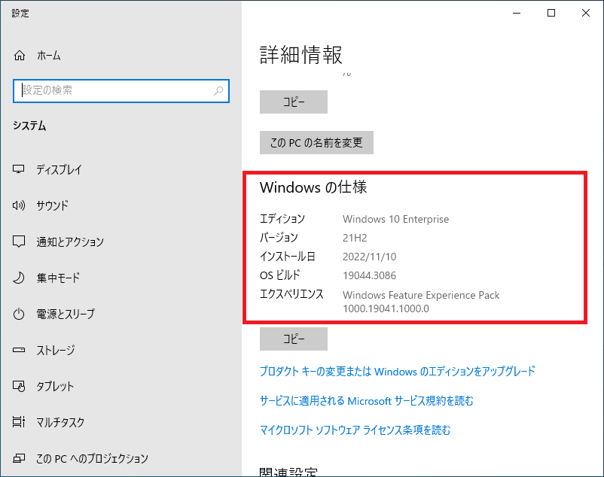This screenshot has width=604, height=477.
Task: Maximize the 設定 window
Action: (x=551, y=13)
